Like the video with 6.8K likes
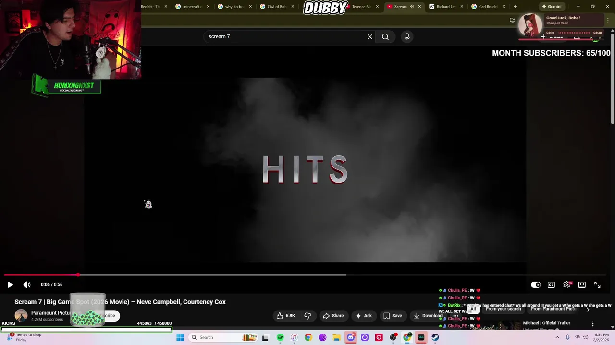615x345 pixels. coord(285,316)
